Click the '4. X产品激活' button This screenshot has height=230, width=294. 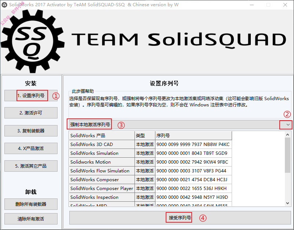pos(31,149)
